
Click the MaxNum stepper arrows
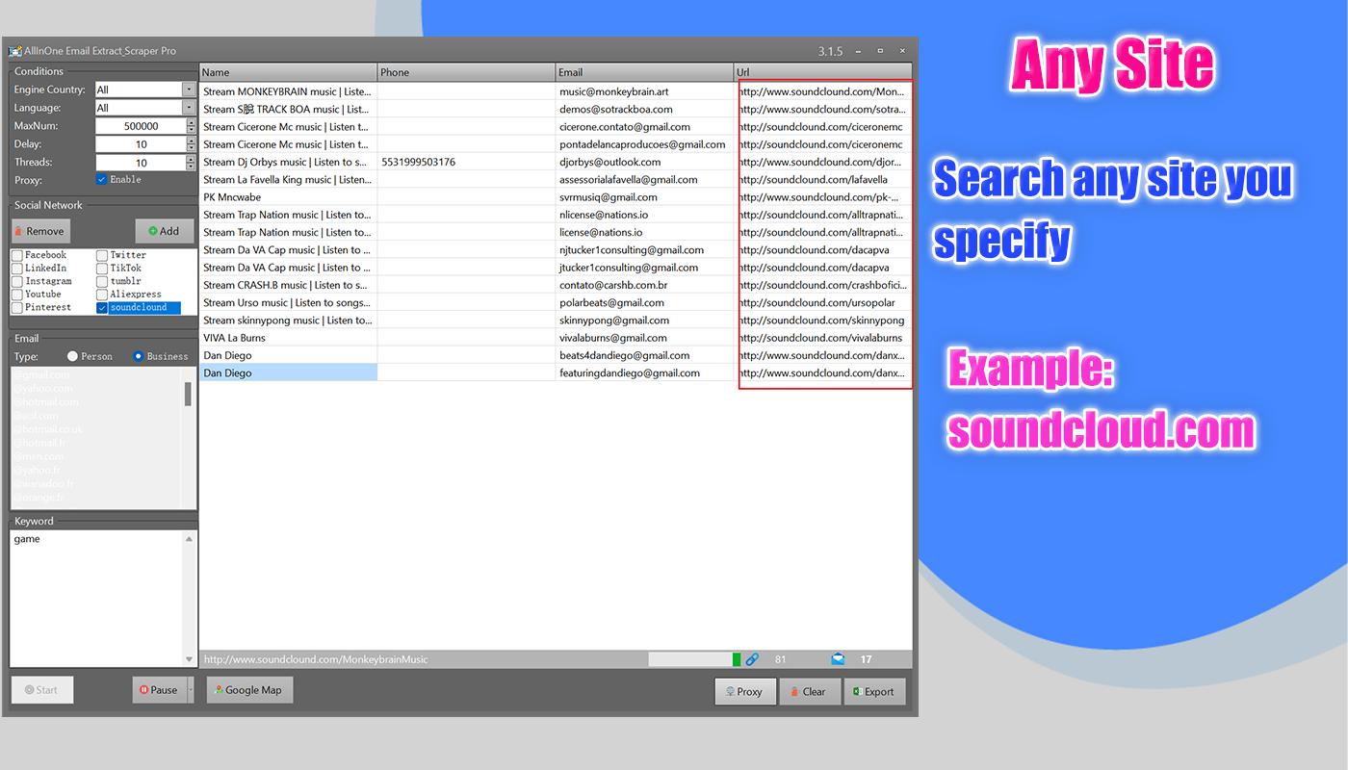coord(192,126)
